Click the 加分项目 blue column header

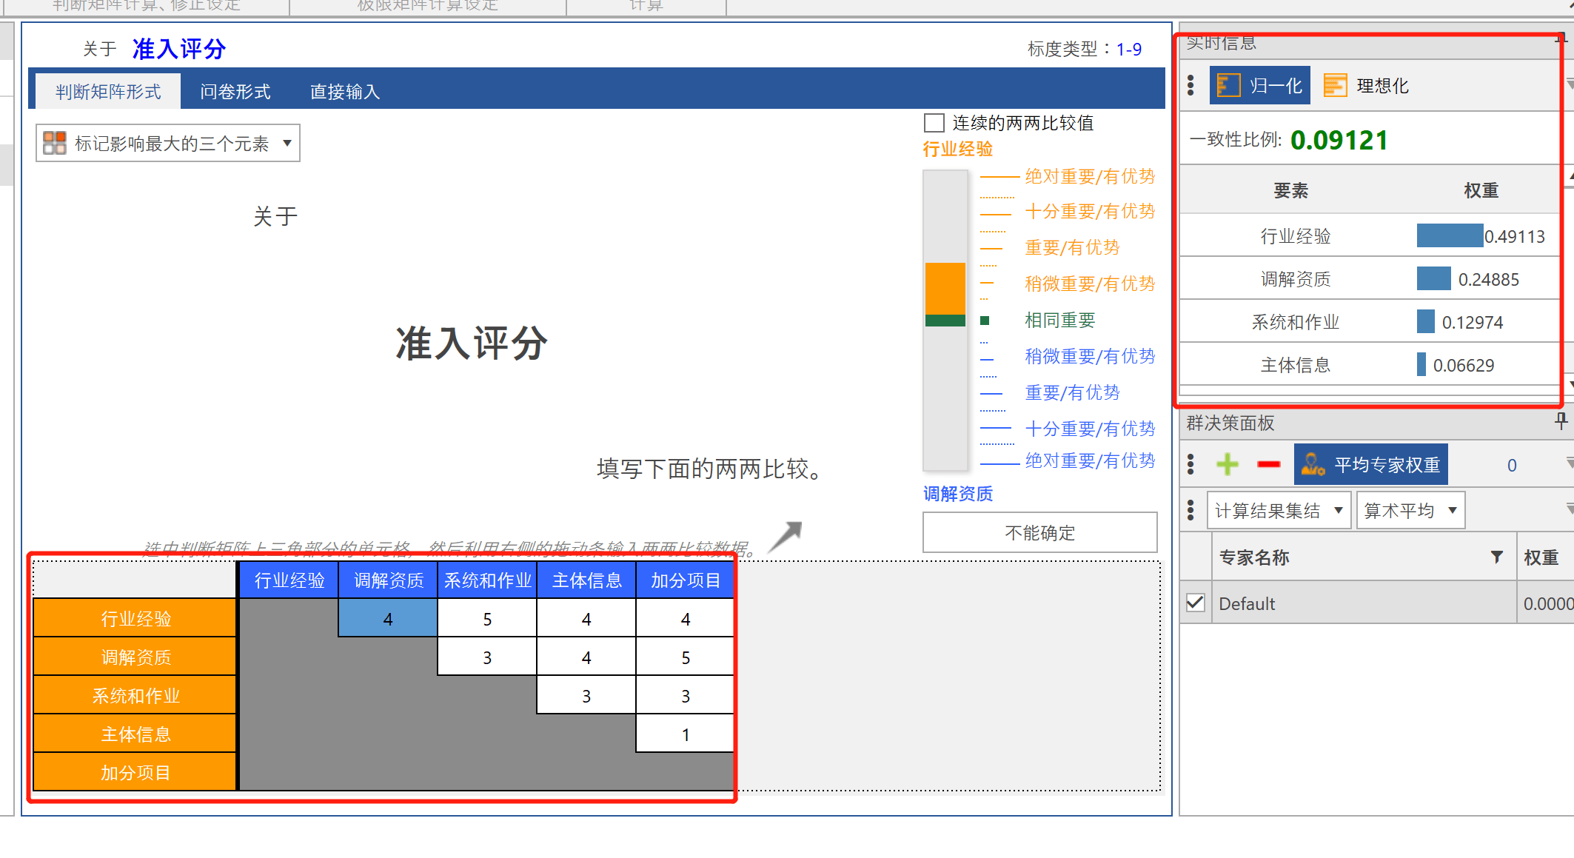pyautogui.click(x=686, y=580)
